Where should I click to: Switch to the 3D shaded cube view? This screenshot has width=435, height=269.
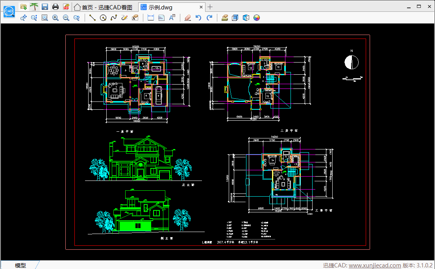tap(246, 18)
